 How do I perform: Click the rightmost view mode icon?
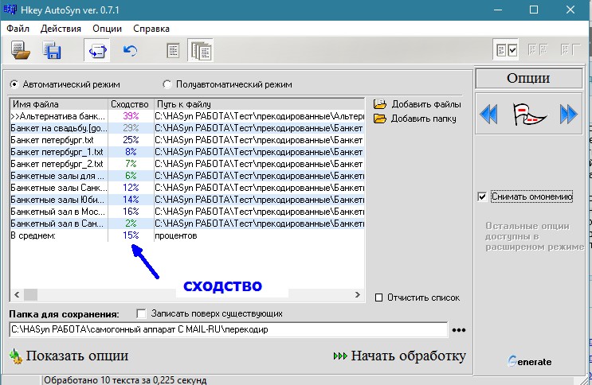(570, 49)
